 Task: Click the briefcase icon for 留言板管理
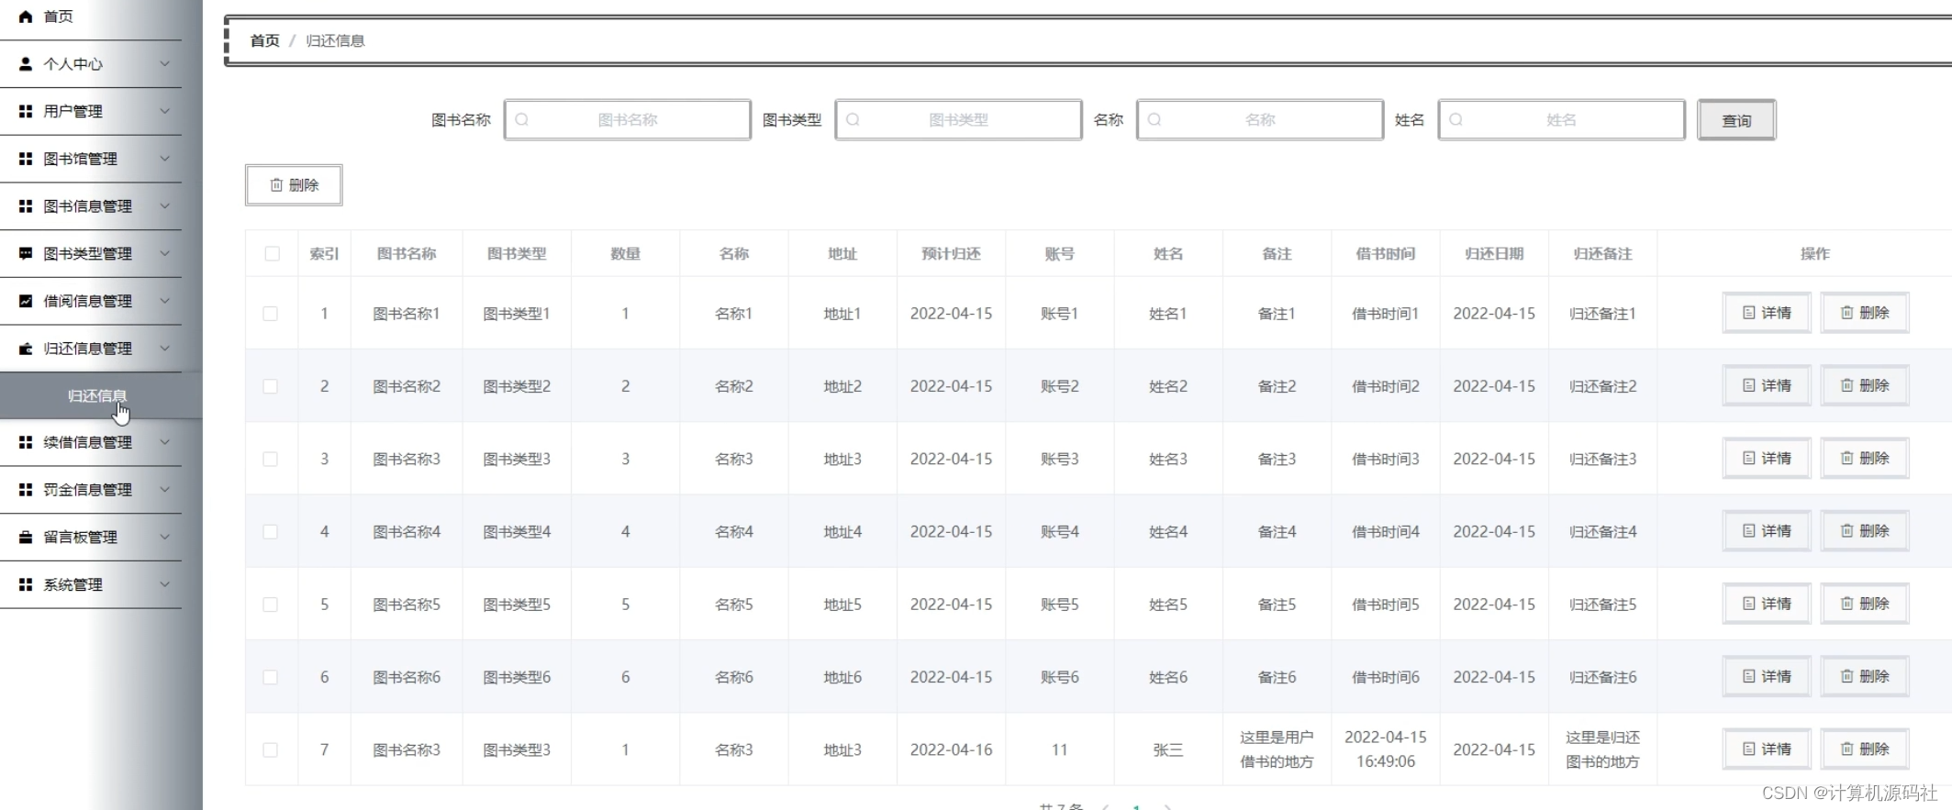pos(26,538)
